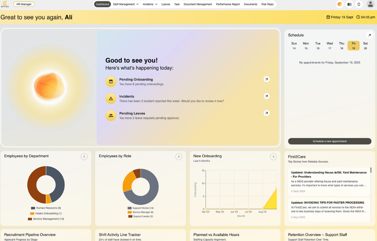Select Thursday 18 in schedule calendar
This screenshot has width=377, height=241.
click(x=341, y=46)
